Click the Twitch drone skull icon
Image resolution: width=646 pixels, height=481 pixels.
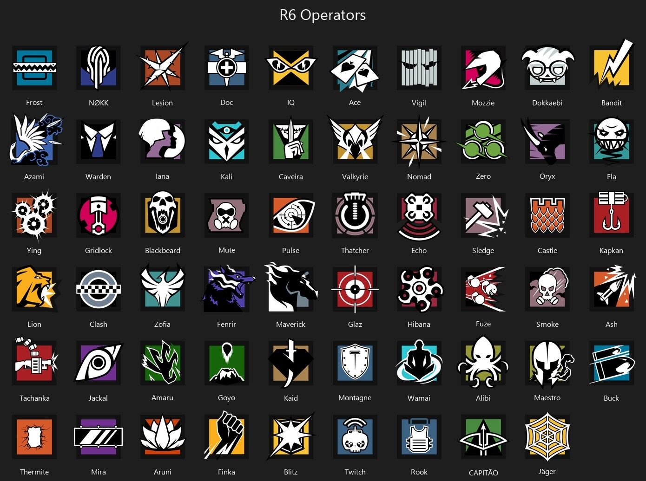pos(355,437)
